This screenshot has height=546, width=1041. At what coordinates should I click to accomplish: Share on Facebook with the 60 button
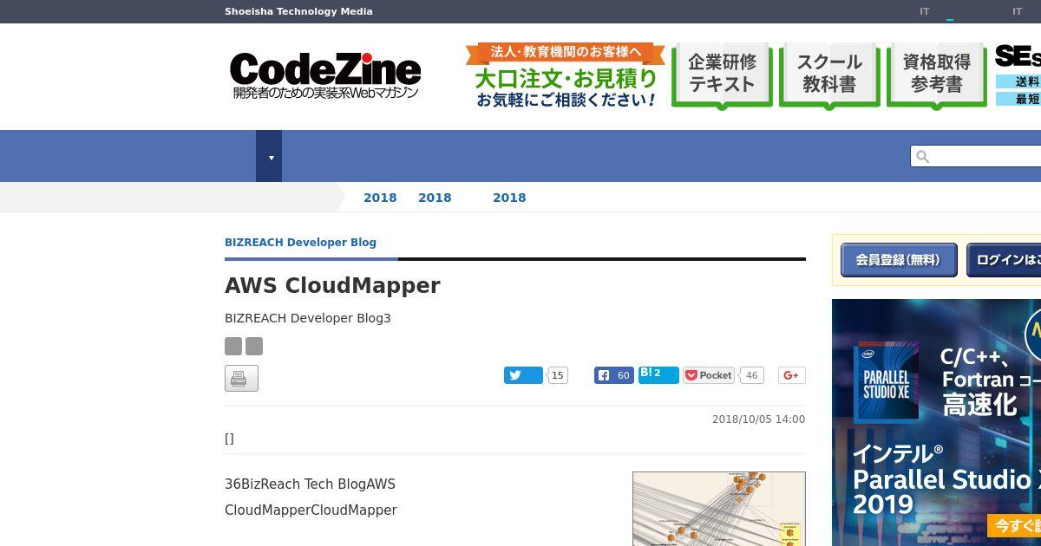[613, 375]
